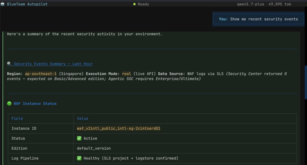Open the Security Events Summary – Last Hour link
This screenshot has width=307, height=165.
[53, 64]
